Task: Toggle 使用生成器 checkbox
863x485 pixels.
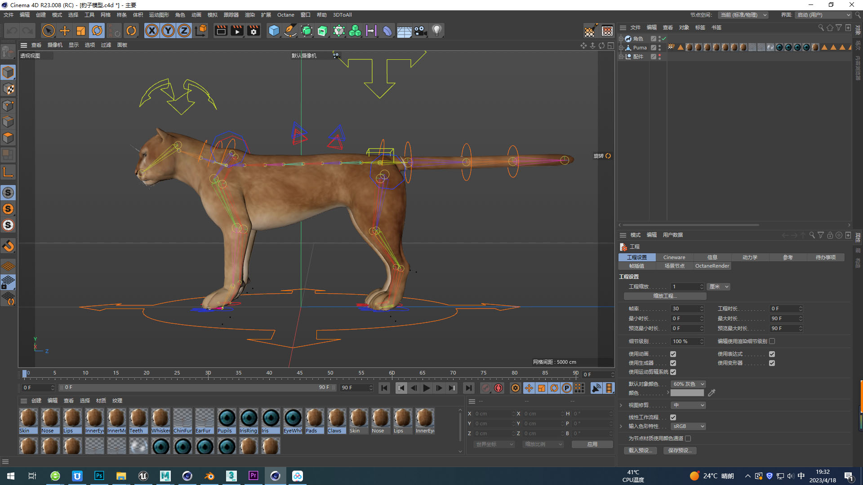Action: (673, 363)
